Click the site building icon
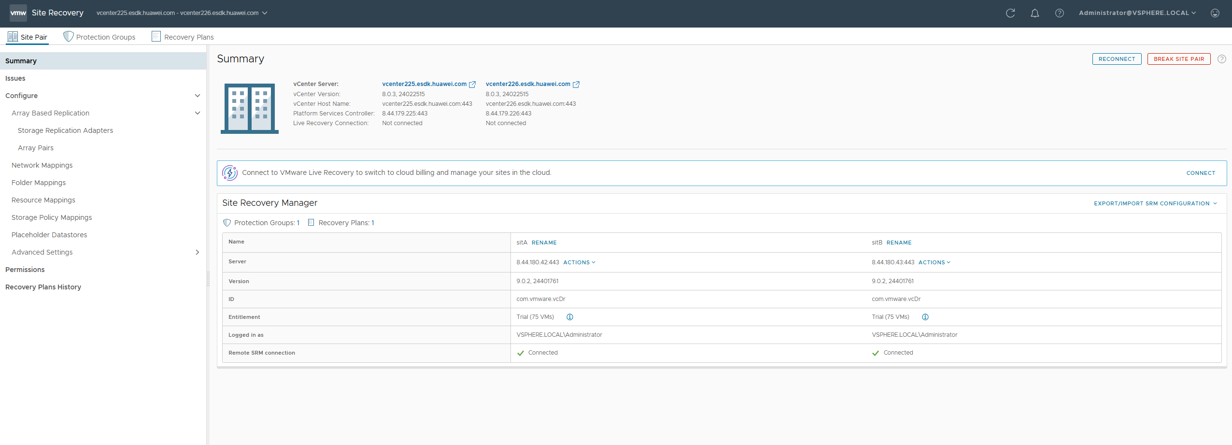Viewport: 1232px width, 445px height. [x=250, y=108]
